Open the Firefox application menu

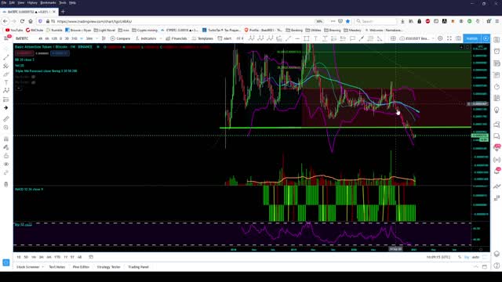pos(497,21)
